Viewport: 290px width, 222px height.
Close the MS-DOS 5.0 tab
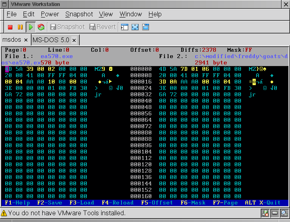(x=74, y=40)
